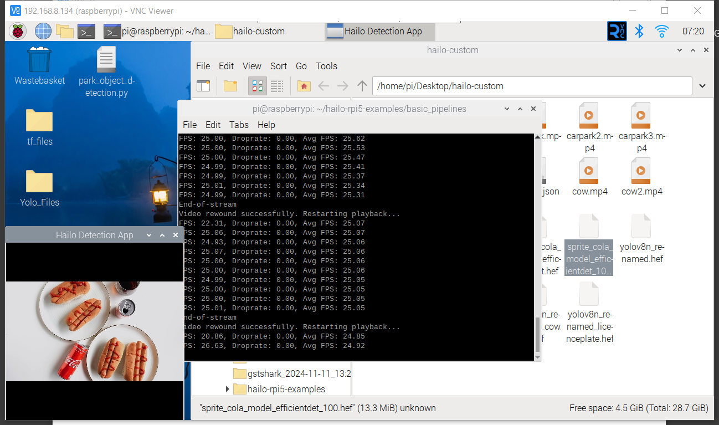Toggle the file manager side pane button
The width and height of the screenshot is (719, 425).
[x=204, y=86]
